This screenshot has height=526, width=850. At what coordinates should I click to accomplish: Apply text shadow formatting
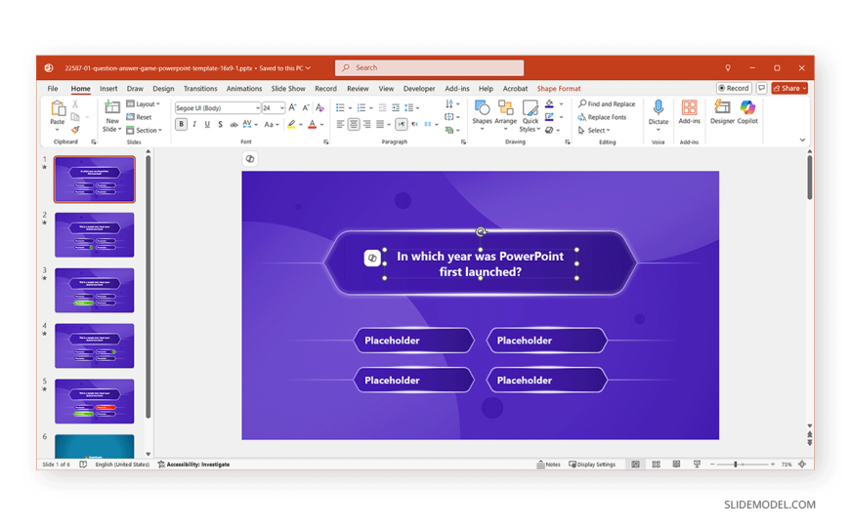coord(220,125)
